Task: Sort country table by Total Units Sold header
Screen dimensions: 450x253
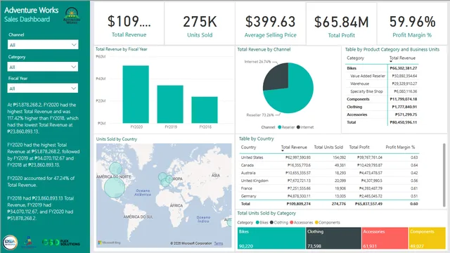Action: (328, 147)
